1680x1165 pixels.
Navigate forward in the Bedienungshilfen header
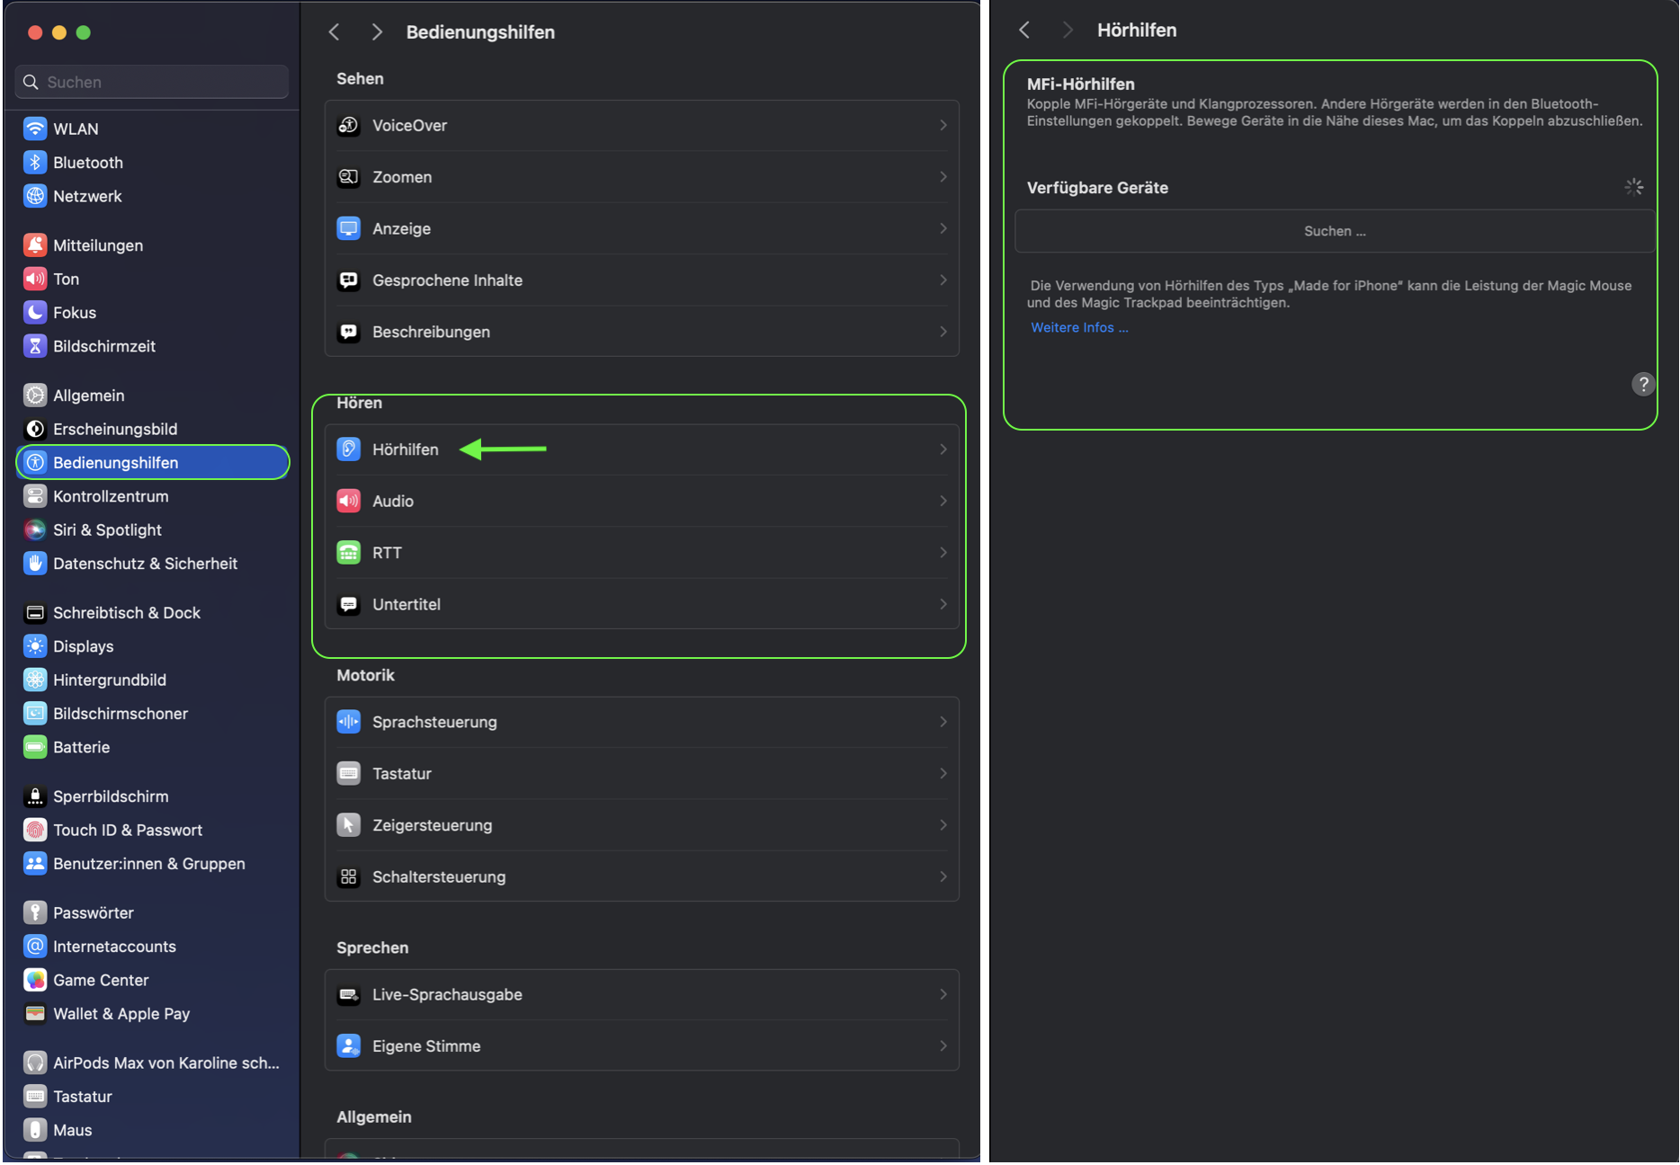(x=377, y=32)
